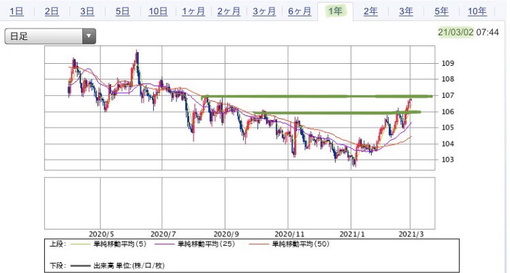
Task: Open the 2年 chart range
Action: tap(370, 12)
